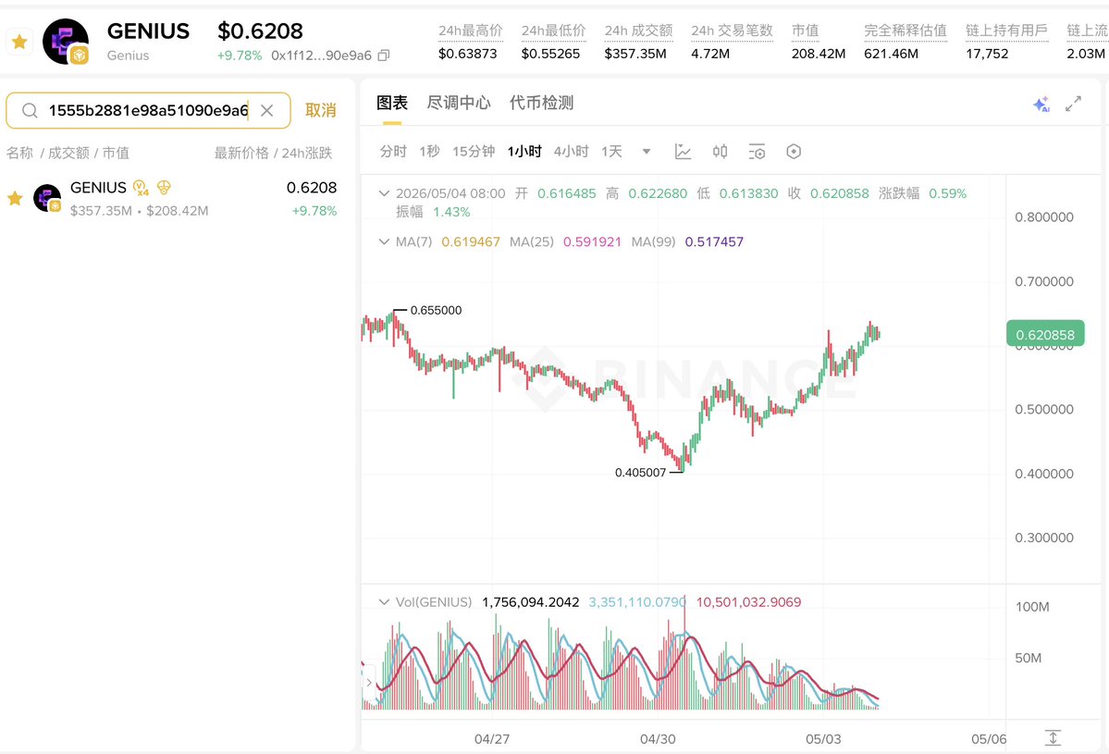Open the chart display settings icon
The width and height of the screenshot is (1109, 754).
[757, 152]
